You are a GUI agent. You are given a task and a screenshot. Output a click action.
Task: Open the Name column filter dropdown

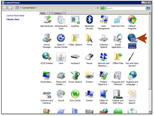coord(51,13)
